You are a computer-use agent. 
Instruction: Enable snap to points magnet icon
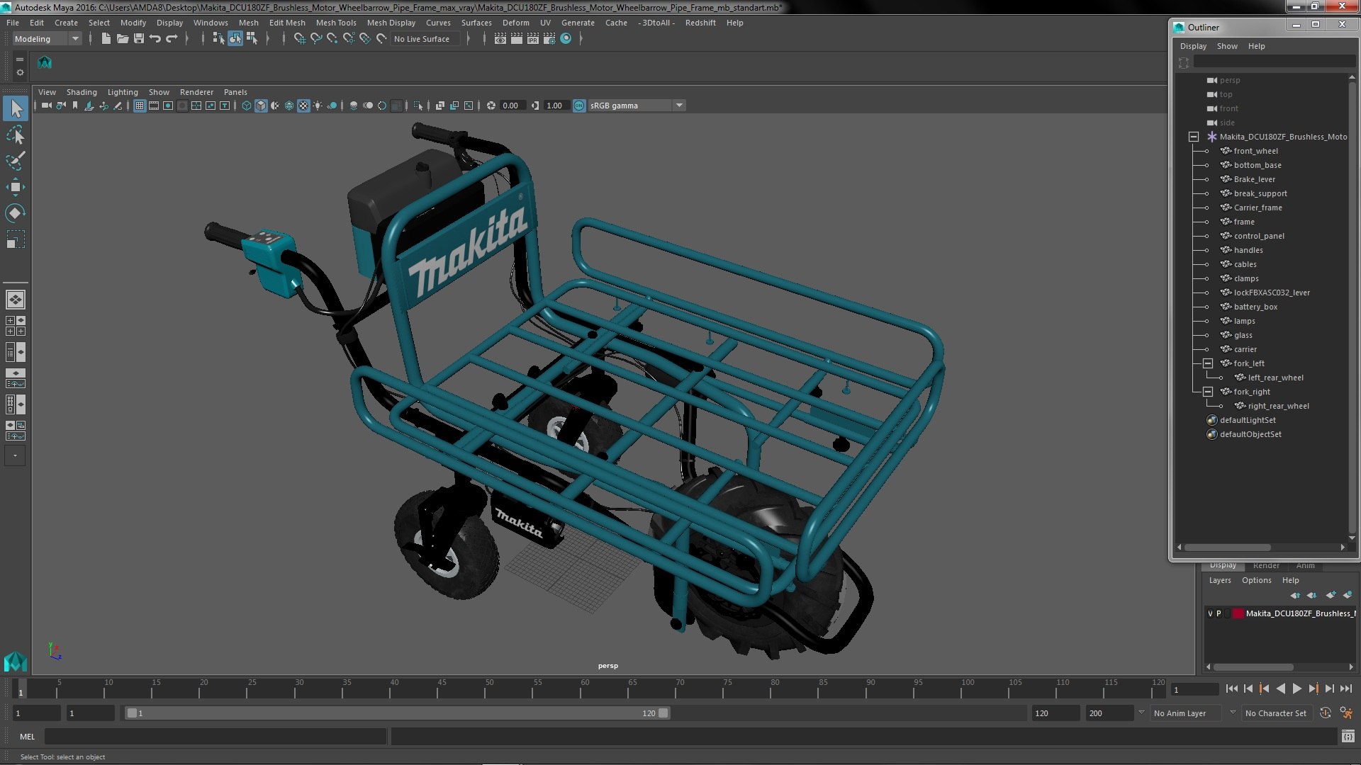[x=332, y=39]
